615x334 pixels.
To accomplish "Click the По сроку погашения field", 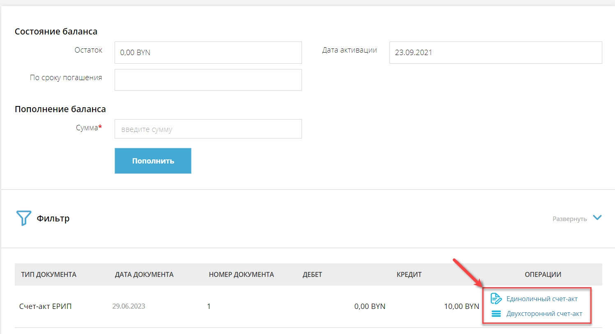I will click(x=208, y=80).
